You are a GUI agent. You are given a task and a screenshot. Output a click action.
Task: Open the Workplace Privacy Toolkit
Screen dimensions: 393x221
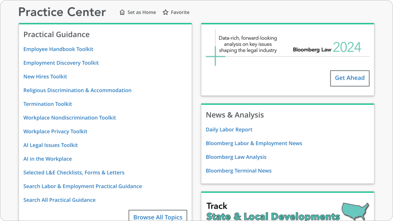tap(55, 131)
